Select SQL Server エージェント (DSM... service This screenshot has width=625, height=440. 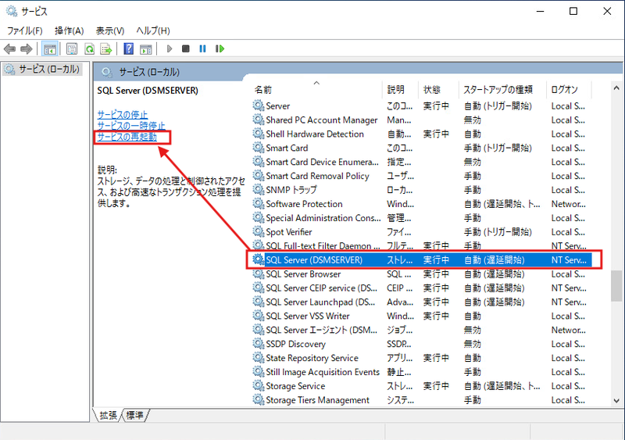tap(422, 330)
